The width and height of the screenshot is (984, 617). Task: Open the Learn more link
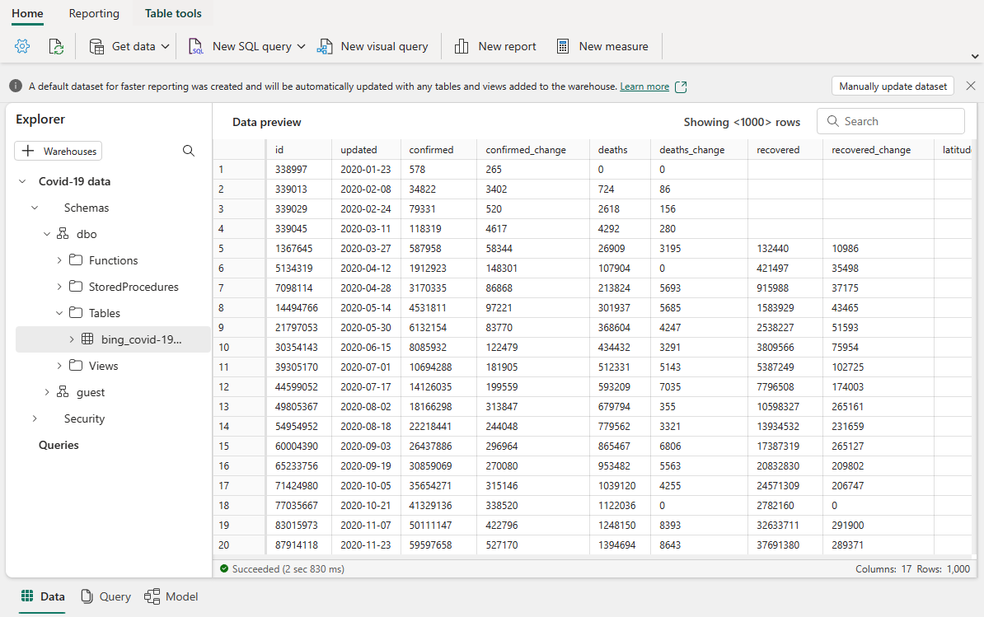click(x=644, y=86)
